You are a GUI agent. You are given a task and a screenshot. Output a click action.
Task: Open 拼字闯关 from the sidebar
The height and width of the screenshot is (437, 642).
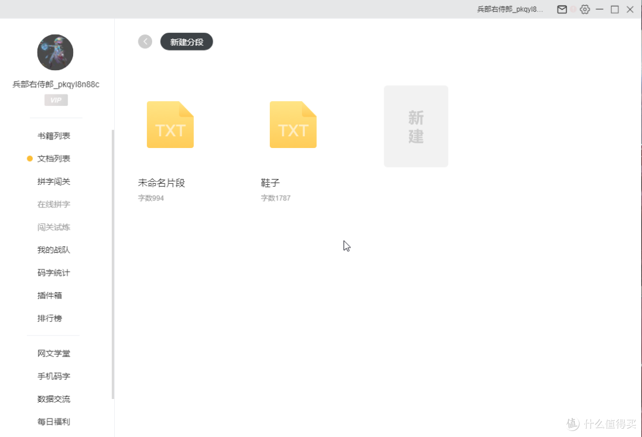click(x=53, y=182)
